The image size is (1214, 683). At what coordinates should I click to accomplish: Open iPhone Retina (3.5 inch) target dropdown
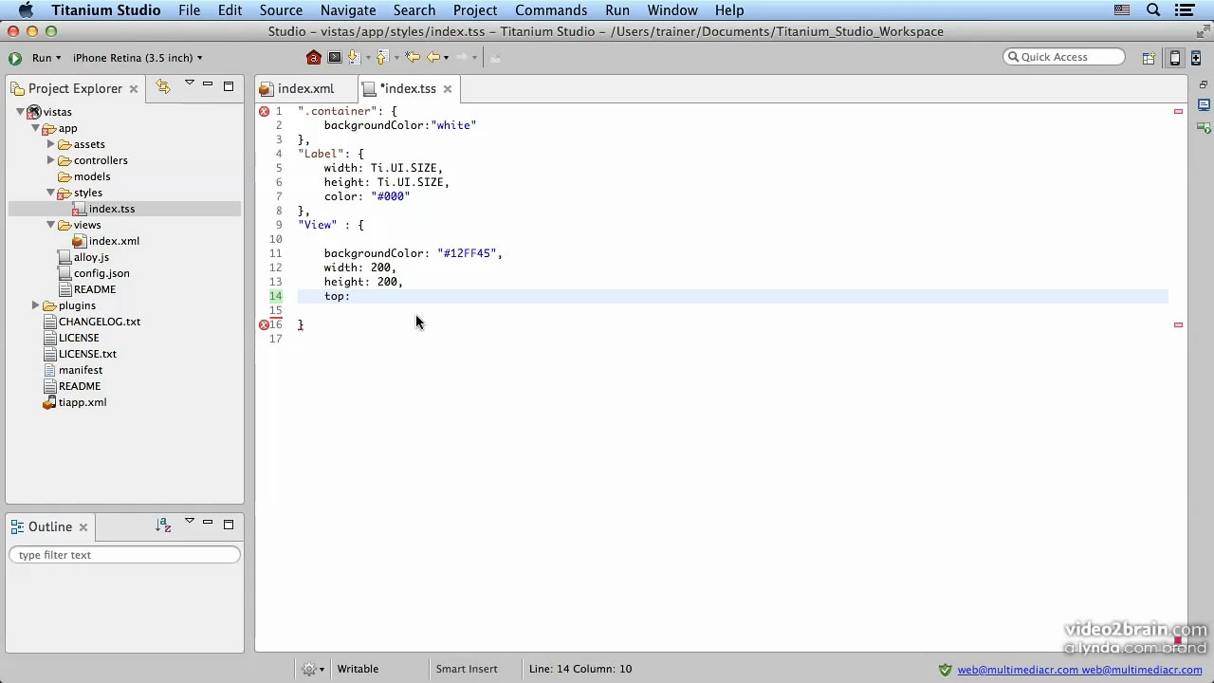138,58
